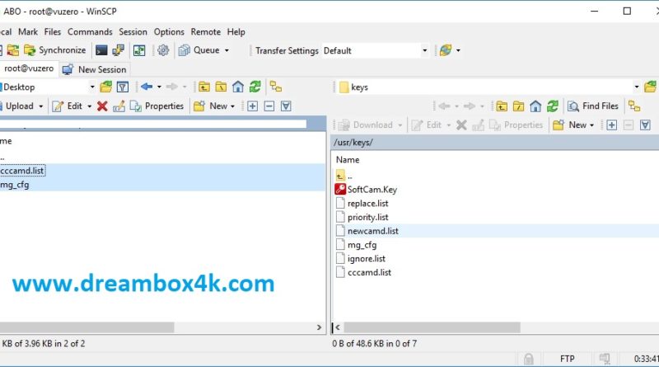Screen dimensions: 659x367
Task: Expand the Queue dropdown arrow
Action: (x=227, y=50)
